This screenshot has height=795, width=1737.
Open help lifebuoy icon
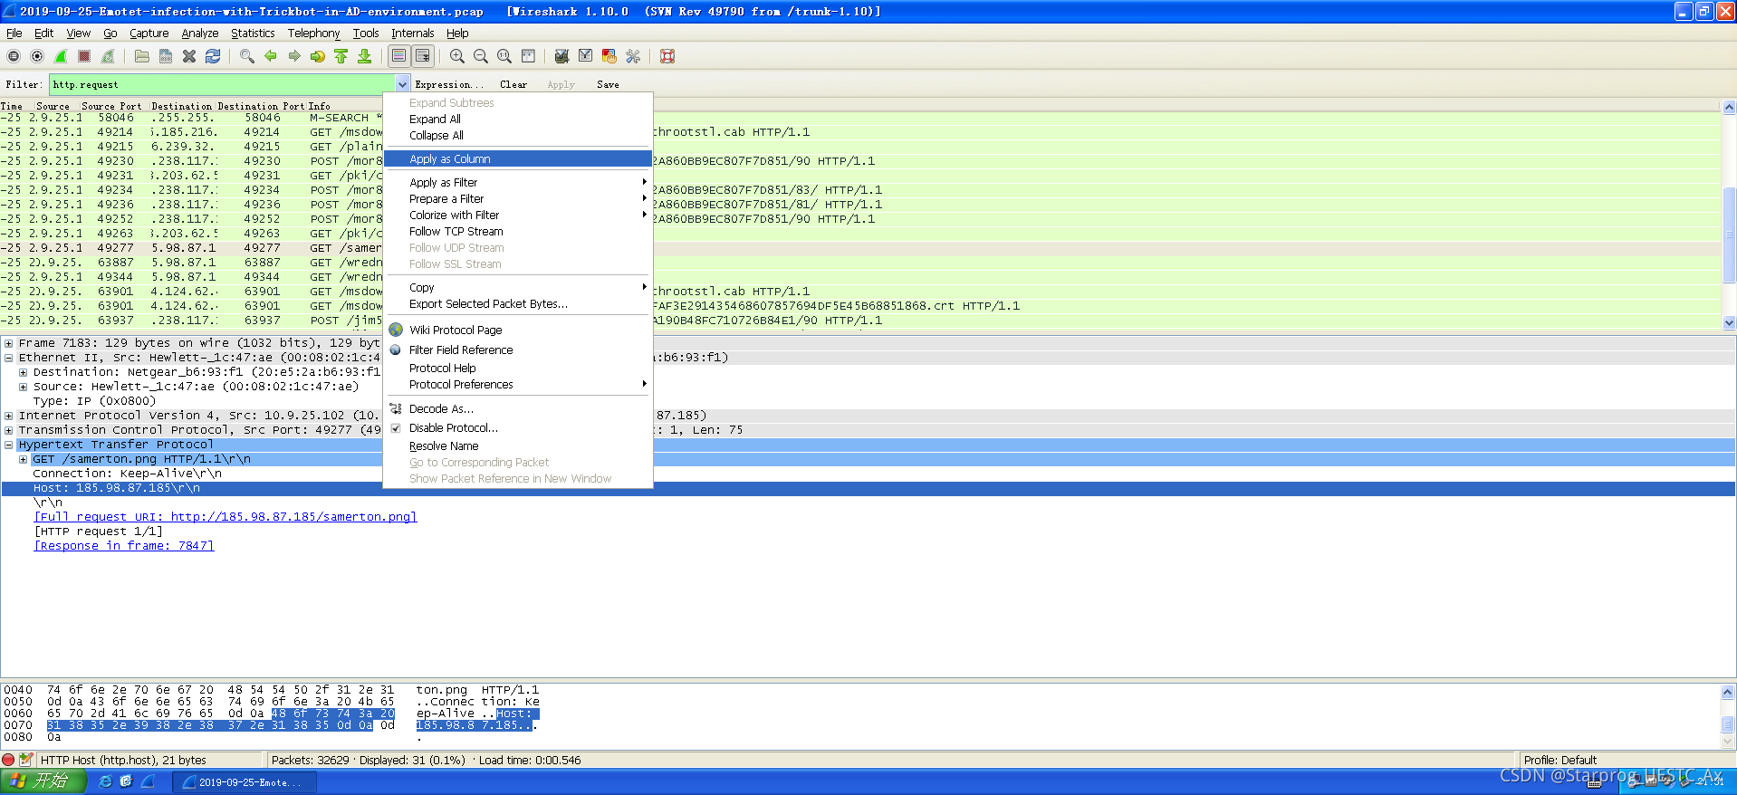pos(667,56)
